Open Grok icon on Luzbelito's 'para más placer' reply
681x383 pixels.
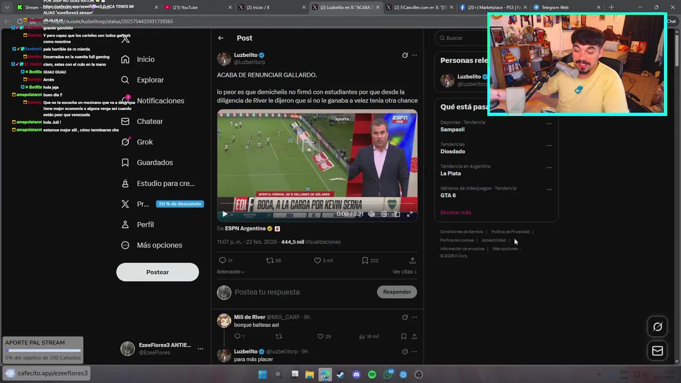pyautogui.click(x=405, y=352)
